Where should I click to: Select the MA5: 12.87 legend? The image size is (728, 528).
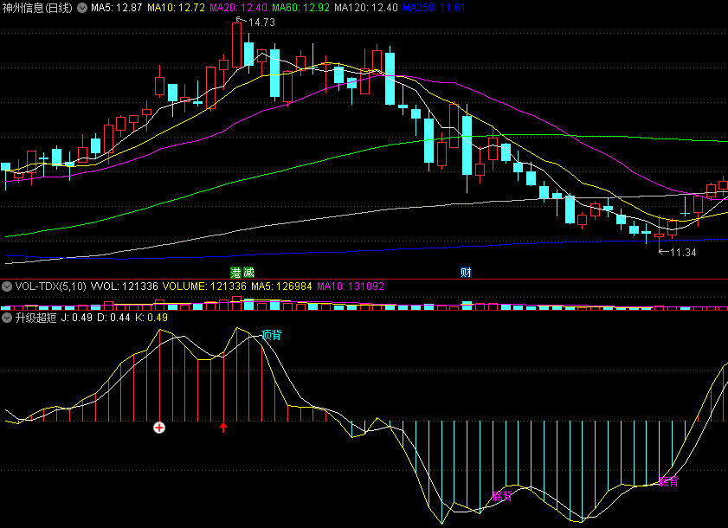pos(117,8)
